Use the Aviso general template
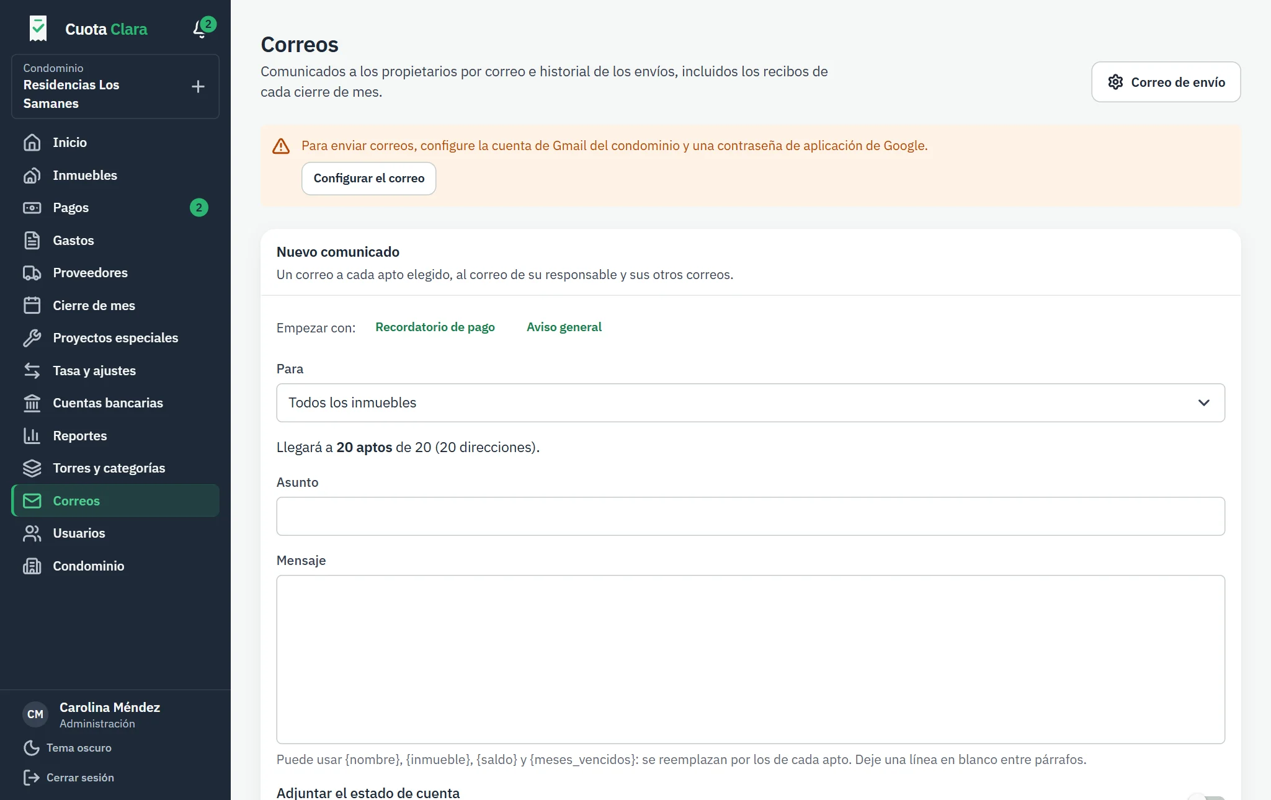The height and width of the screenshot is (800, 1271). tap(564, 327)
